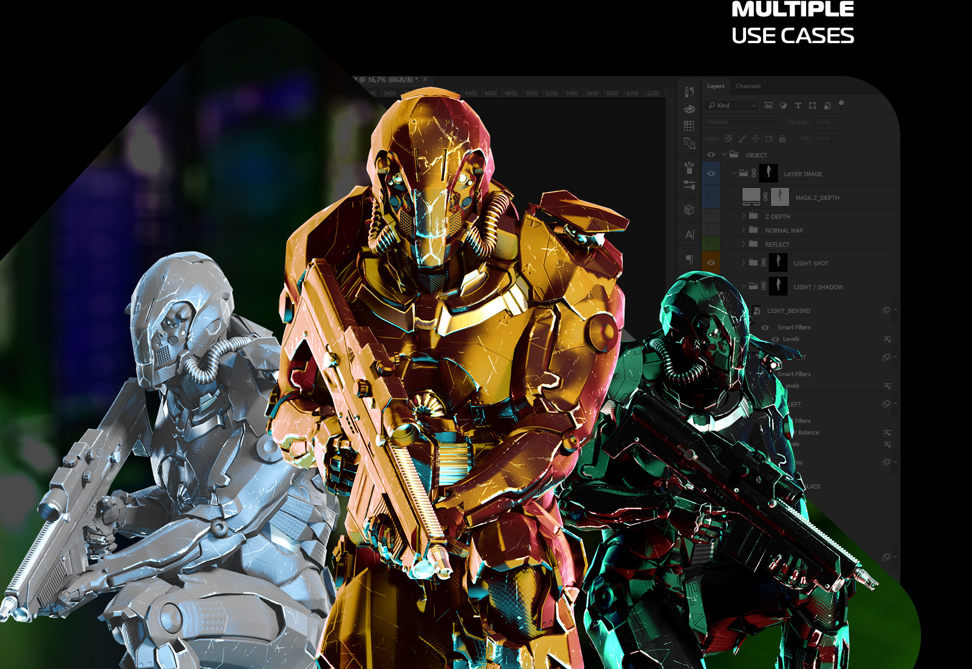Open the Character panel icon
Screen dimensions: 972x669
[x=689, y=235]
